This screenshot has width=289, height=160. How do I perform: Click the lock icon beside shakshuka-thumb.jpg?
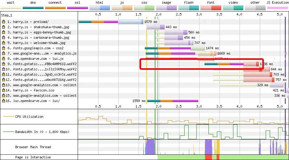3,27
